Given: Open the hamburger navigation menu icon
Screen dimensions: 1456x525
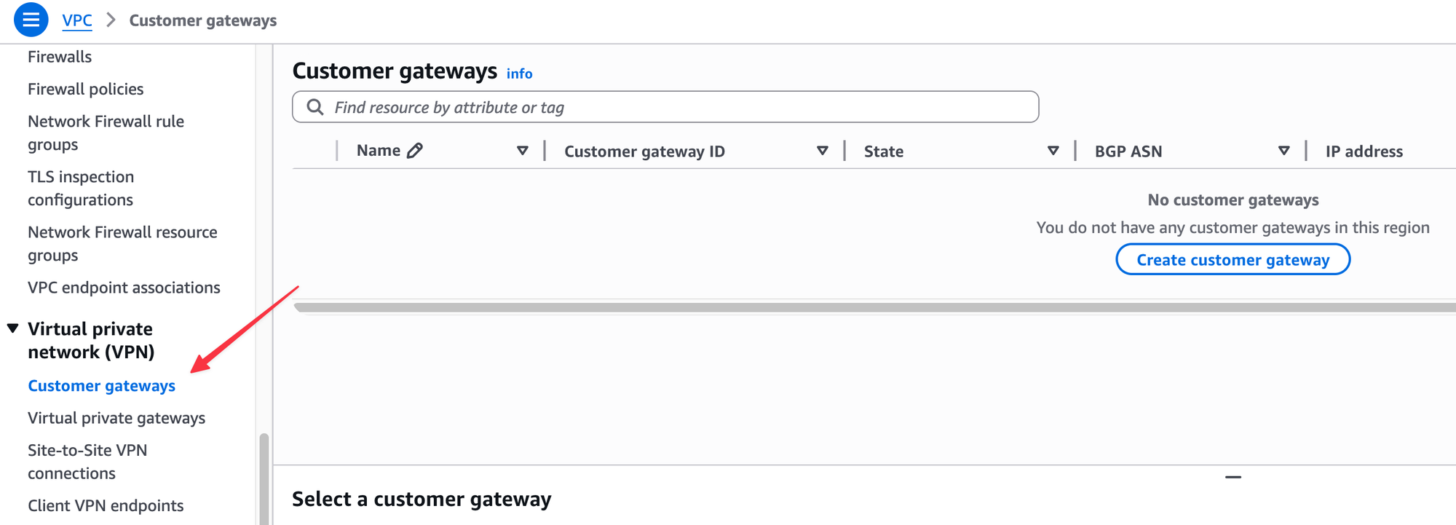Looking at the screenshot, I should pos(31,20).
